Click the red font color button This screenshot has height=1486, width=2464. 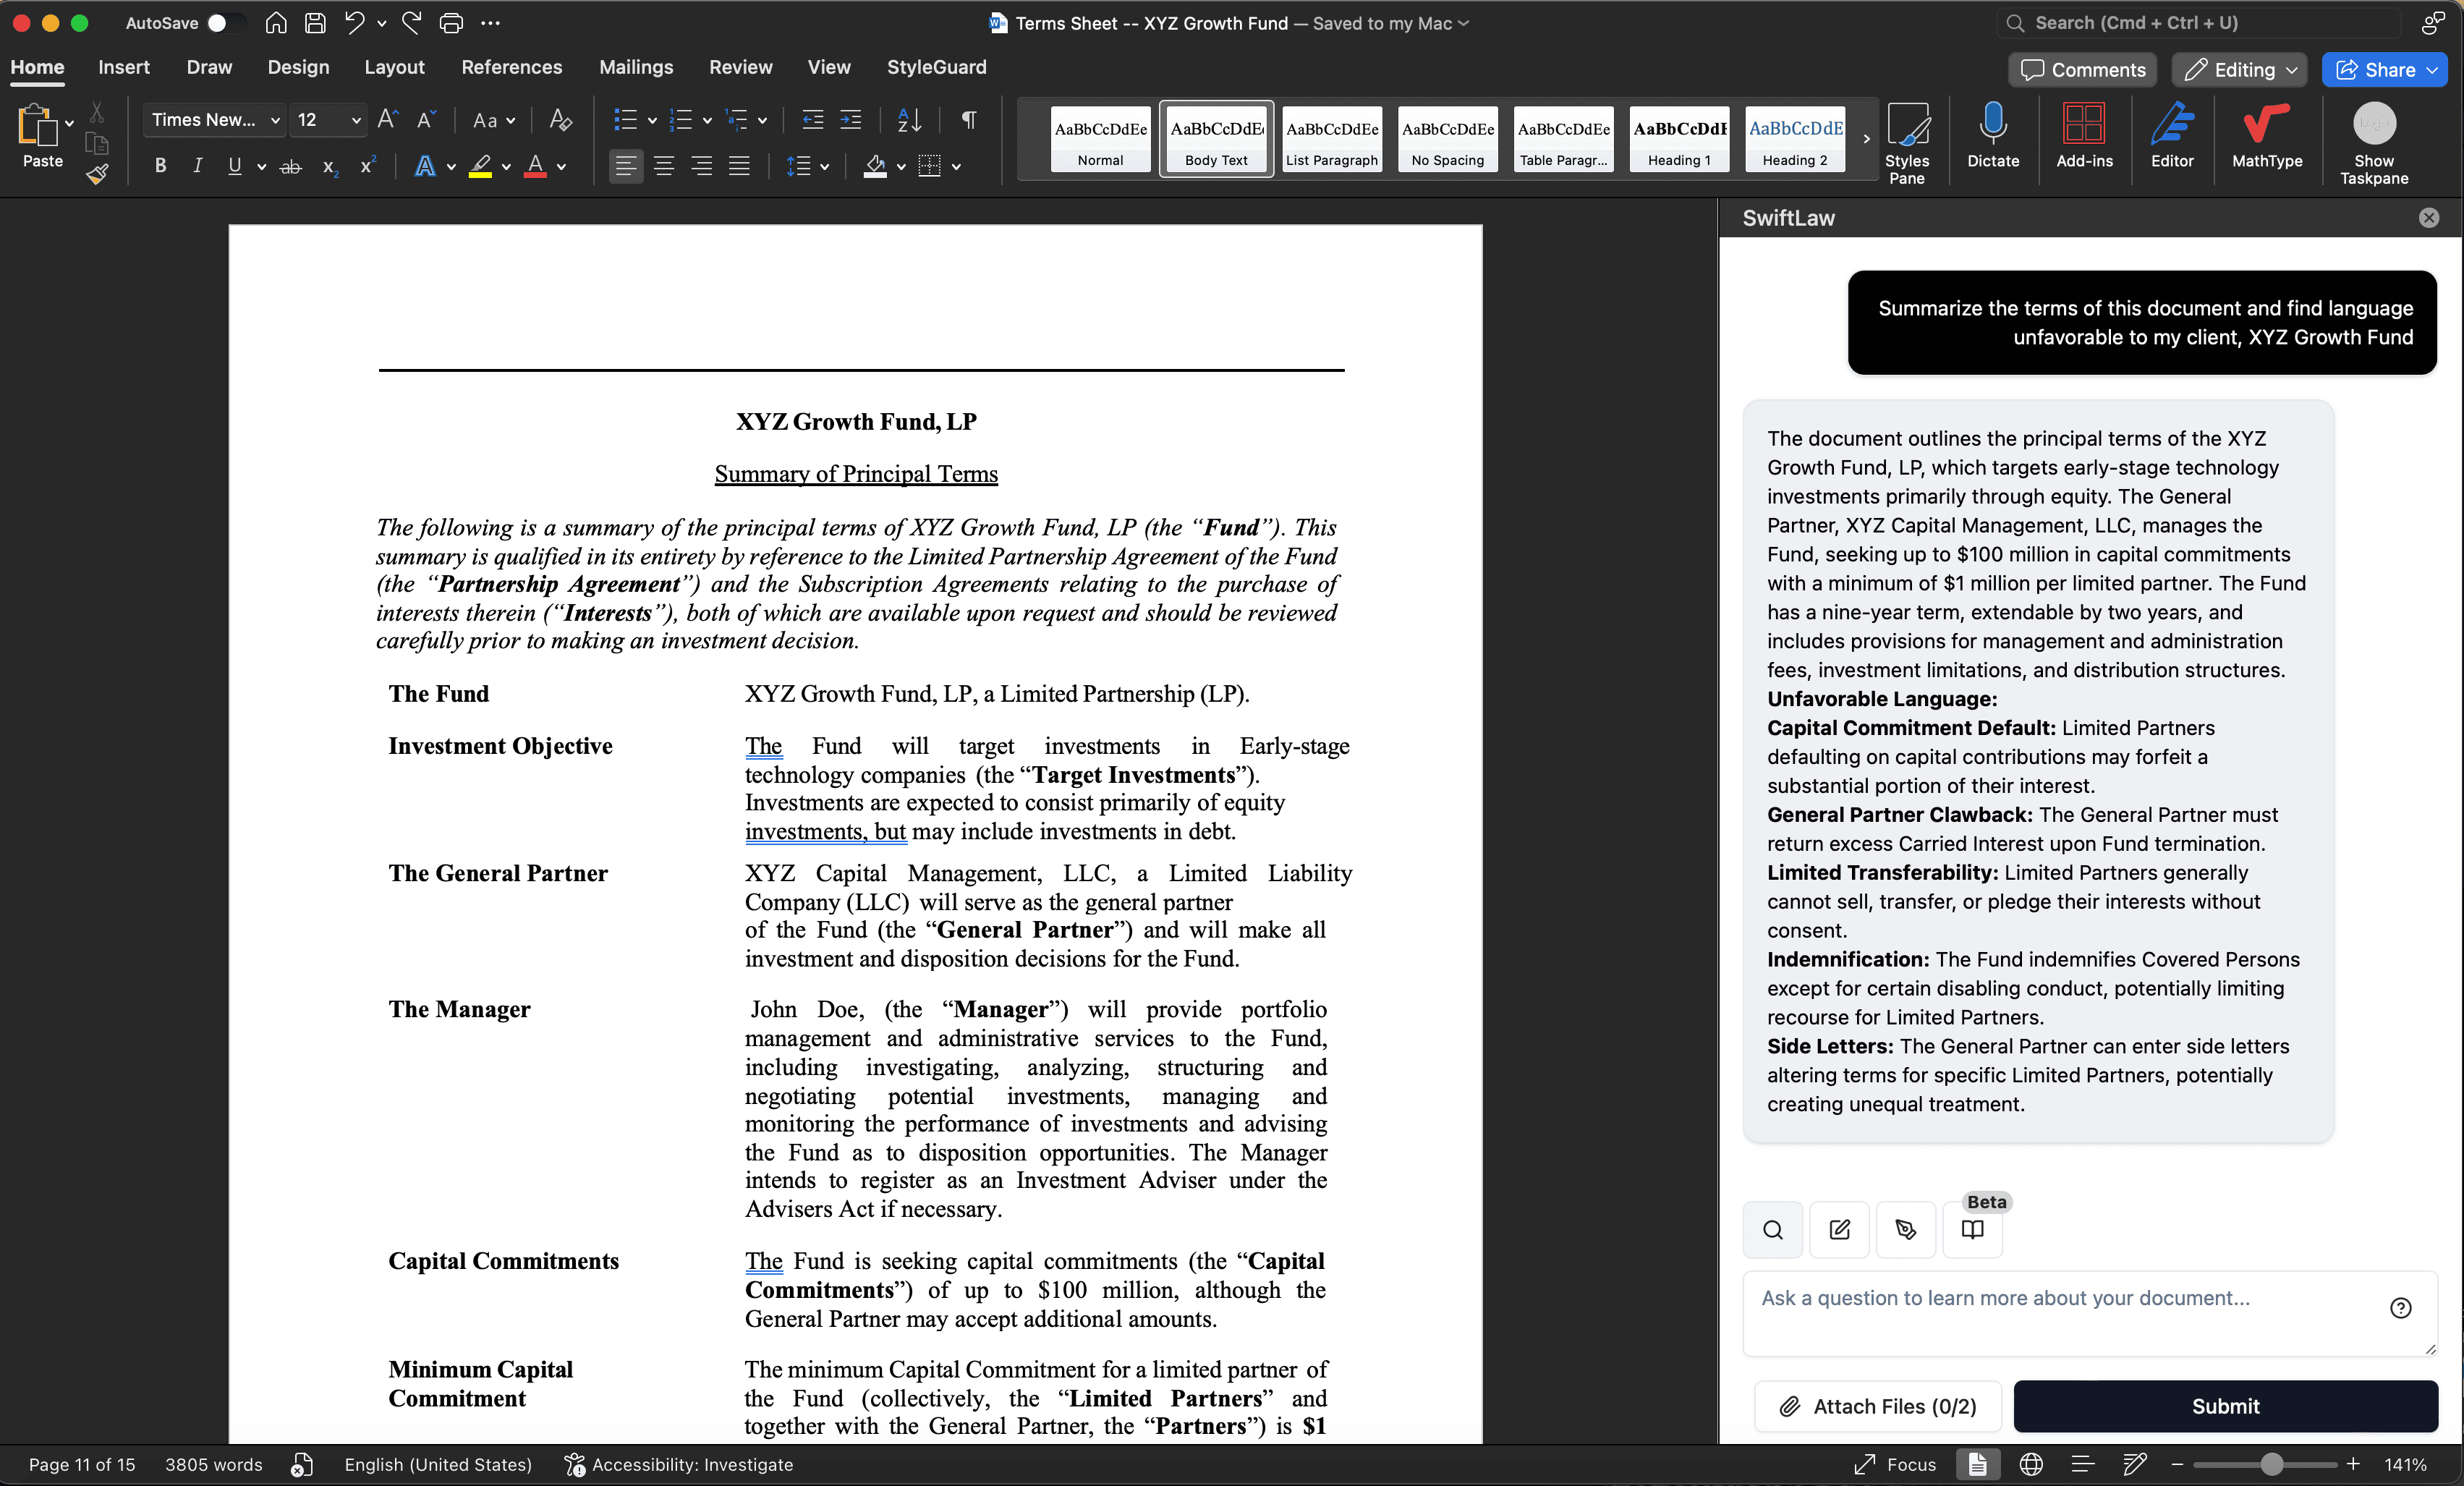click(535, 166)
